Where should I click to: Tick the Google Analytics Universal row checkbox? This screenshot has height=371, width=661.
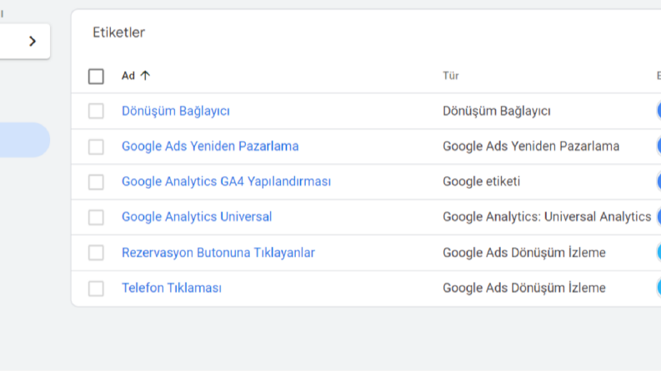(x=96, y=217)
